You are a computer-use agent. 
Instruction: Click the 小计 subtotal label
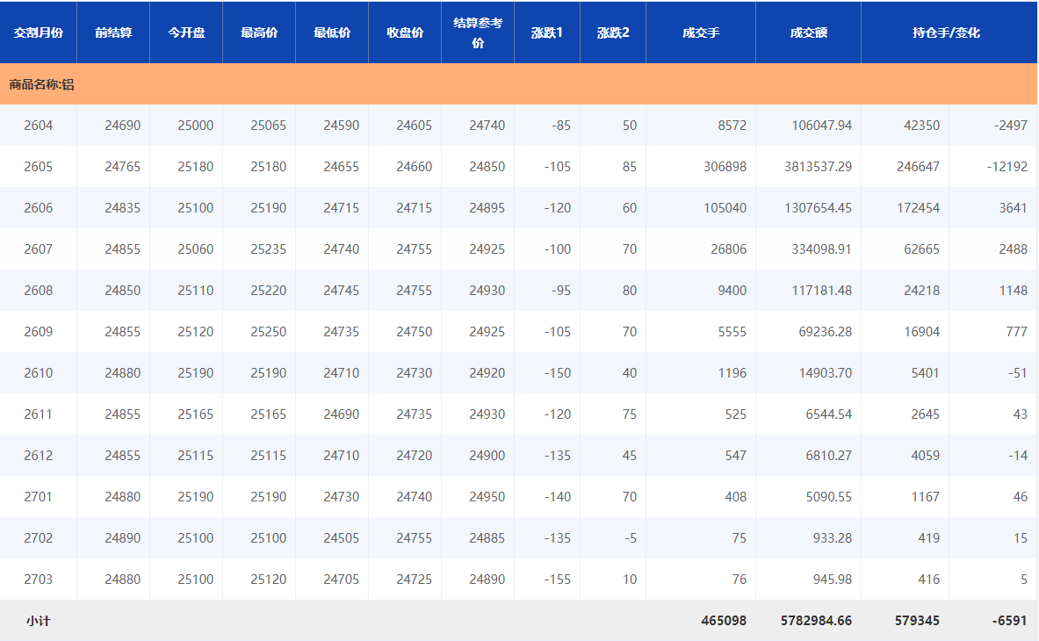39,621
